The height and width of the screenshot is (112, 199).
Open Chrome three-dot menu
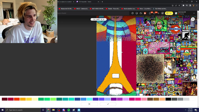coord(197,6)
